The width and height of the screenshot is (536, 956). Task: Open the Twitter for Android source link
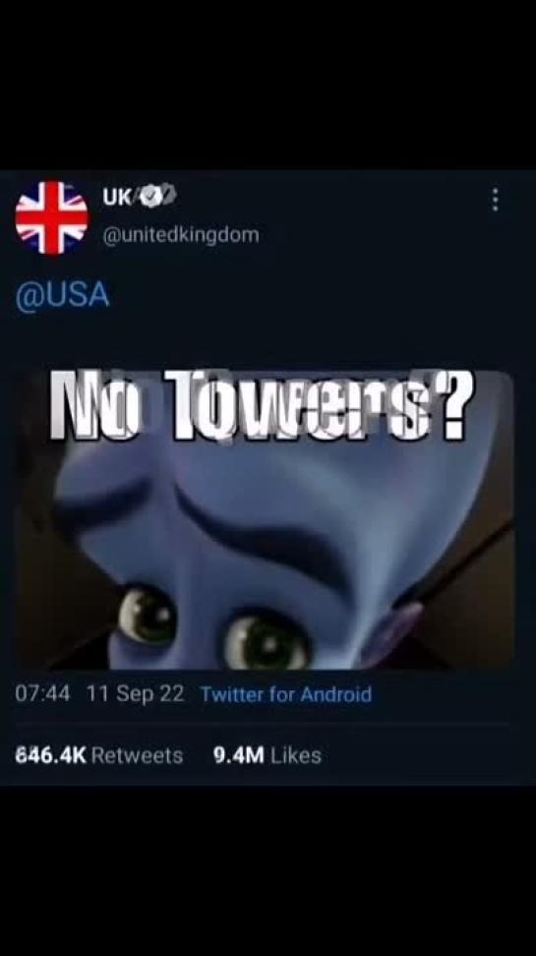coord(286,693)
